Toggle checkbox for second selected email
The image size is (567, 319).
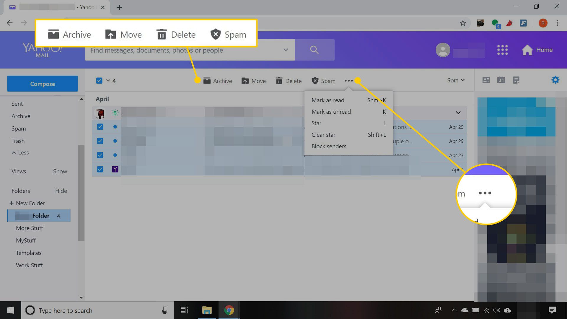tap(100, 141)
